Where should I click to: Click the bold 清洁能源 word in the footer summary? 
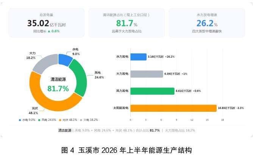pyautogui.click(x=65, y=130)
